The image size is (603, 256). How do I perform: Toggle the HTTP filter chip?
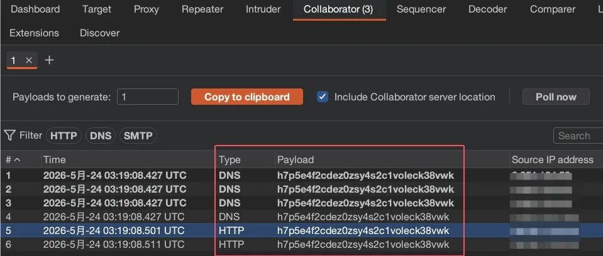point(64,136)
